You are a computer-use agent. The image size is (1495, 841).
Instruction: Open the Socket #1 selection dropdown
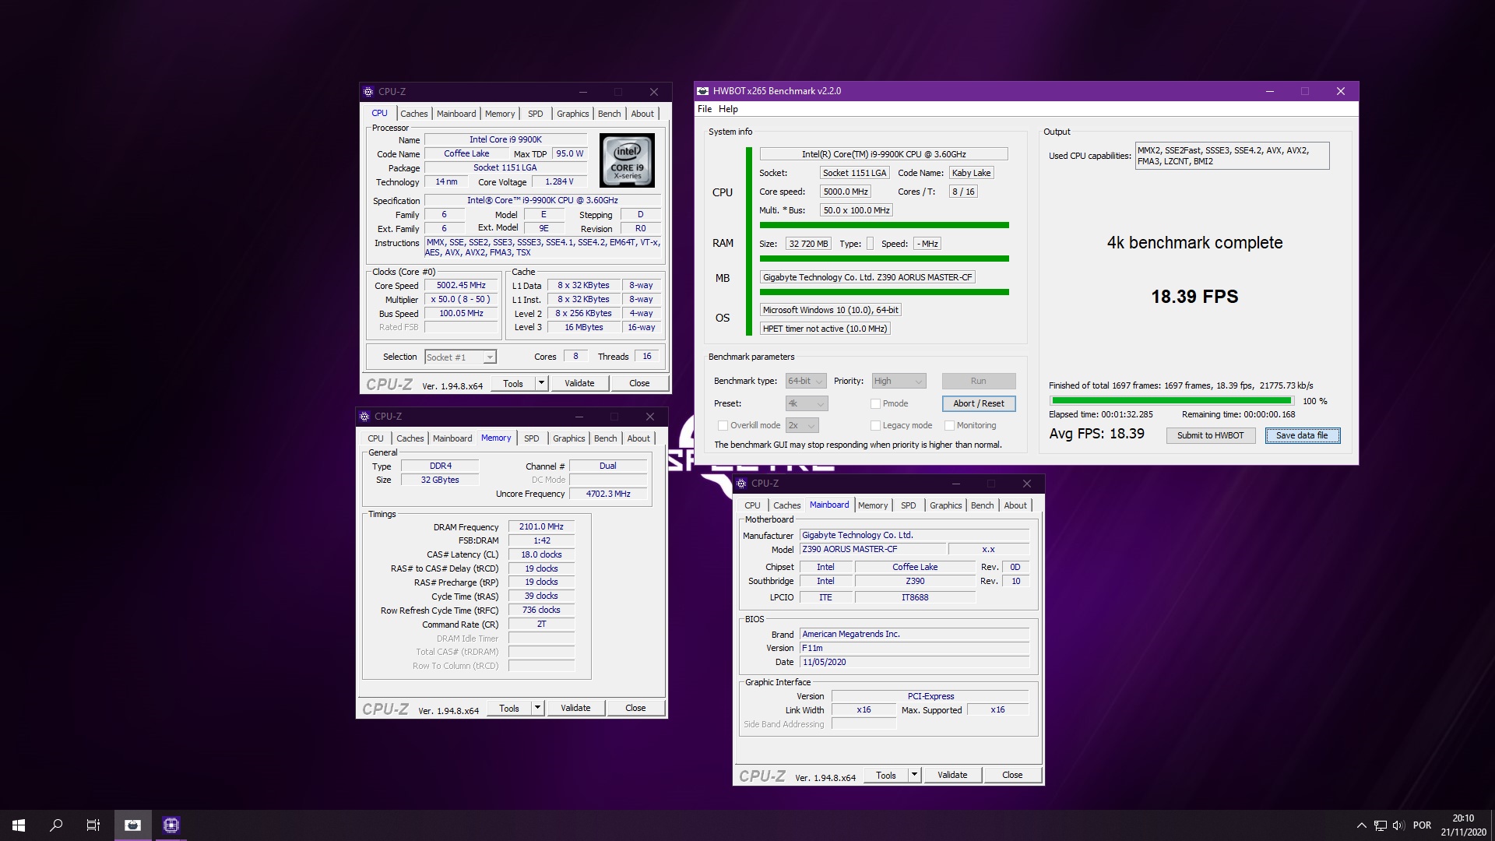point(460,357)
